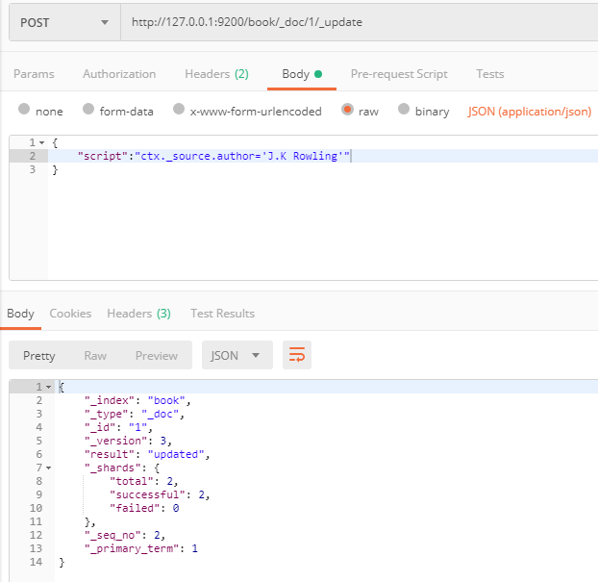Switch to the Params tab
This screenshot has height=582, width=598.
pos(34,74)
